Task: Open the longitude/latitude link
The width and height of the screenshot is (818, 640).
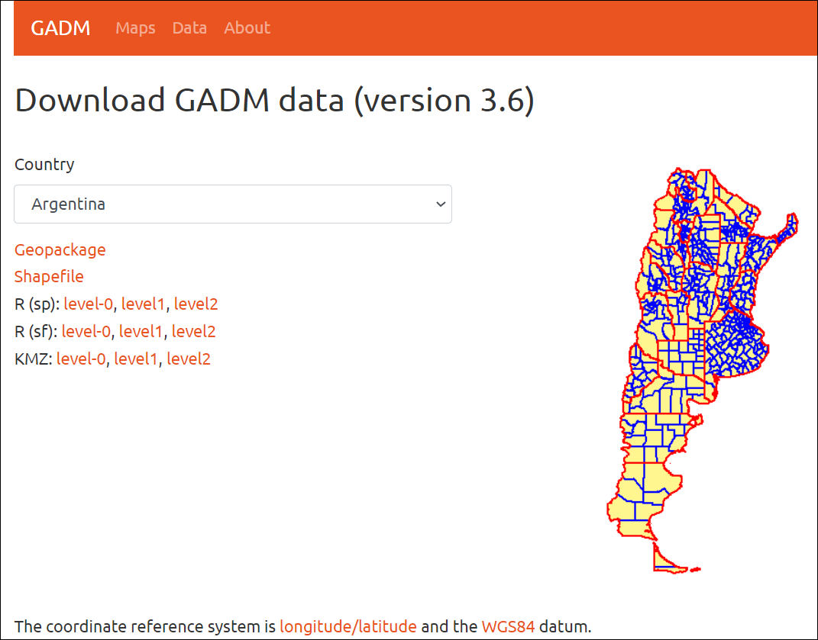Action: pos(348,627)
